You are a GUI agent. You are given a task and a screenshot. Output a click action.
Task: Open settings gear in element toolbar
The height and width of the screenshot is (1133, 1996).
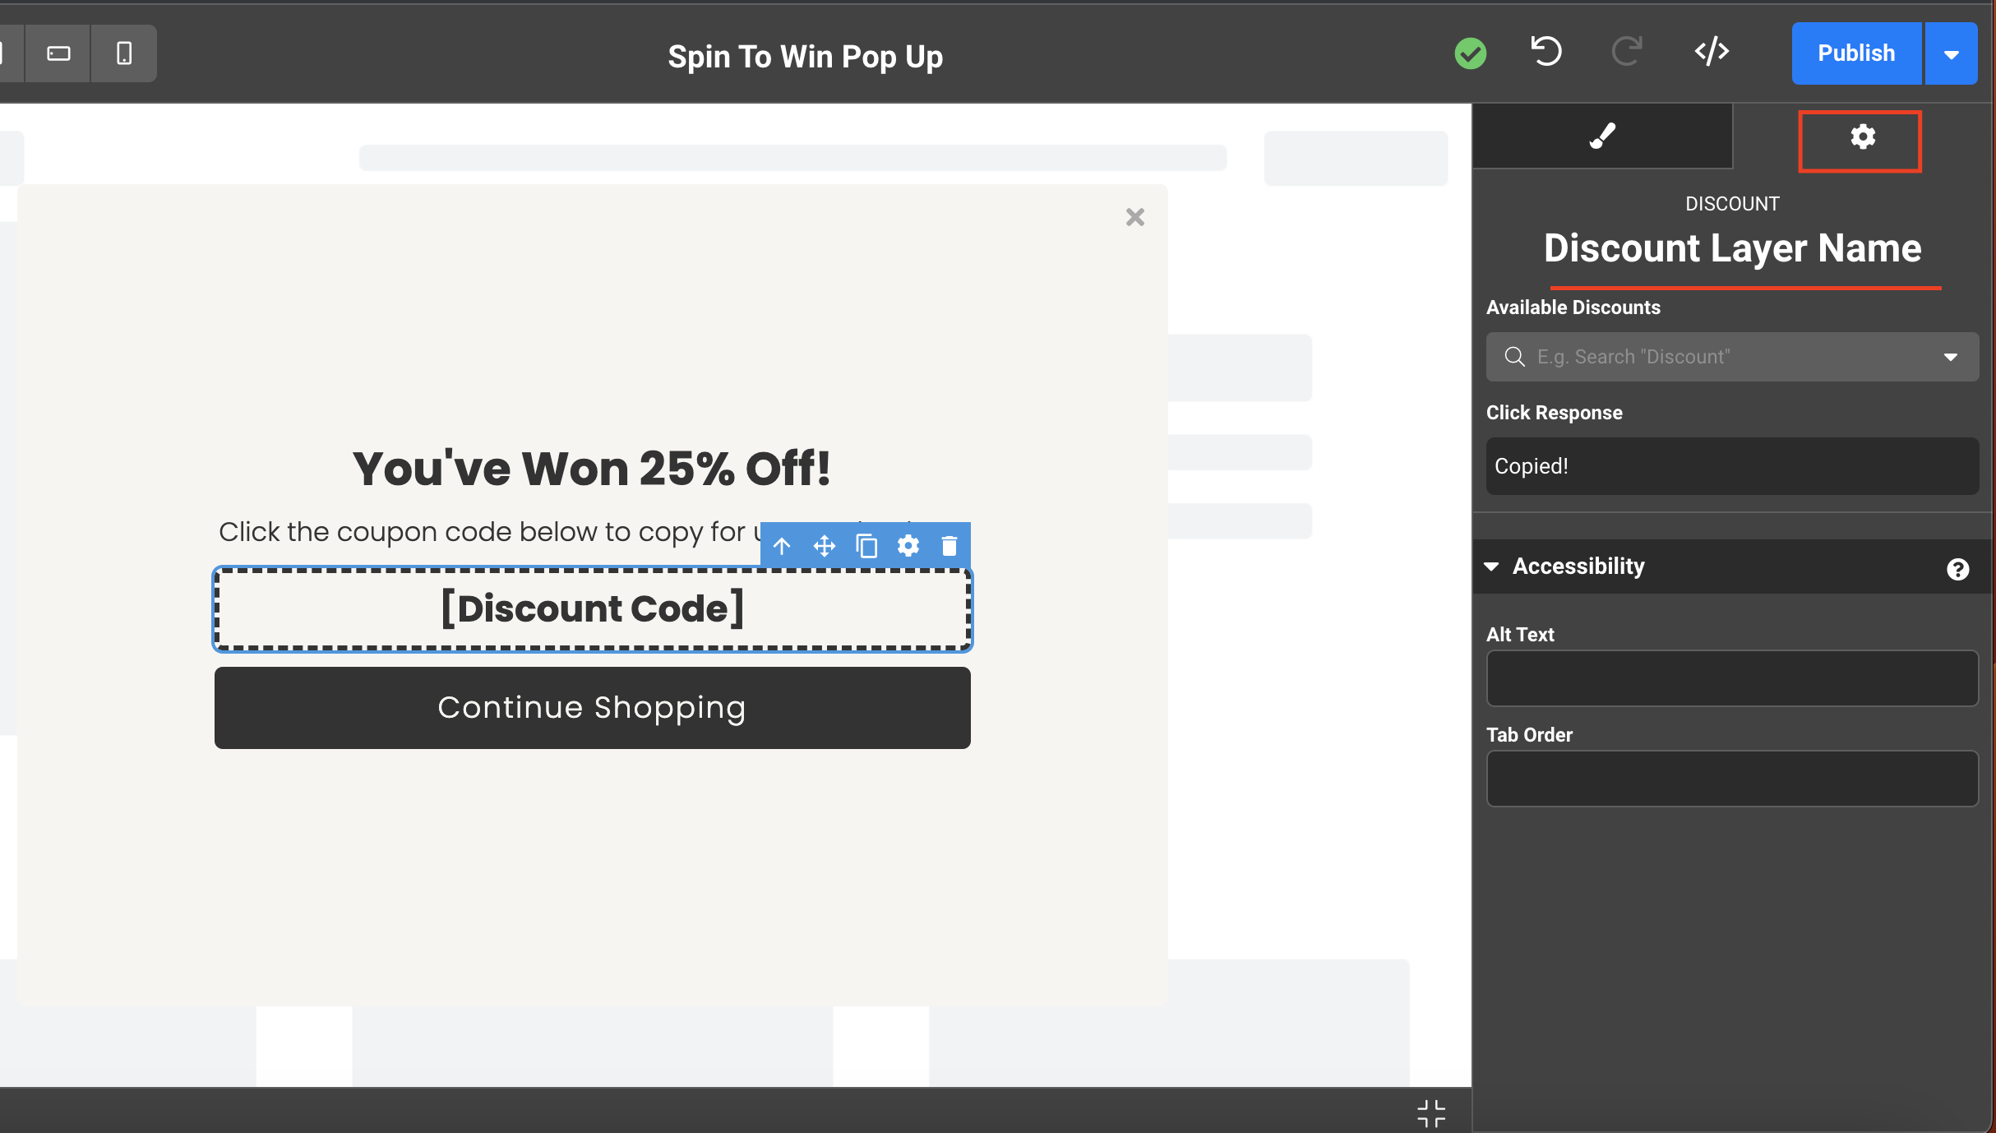click(908, 546)
